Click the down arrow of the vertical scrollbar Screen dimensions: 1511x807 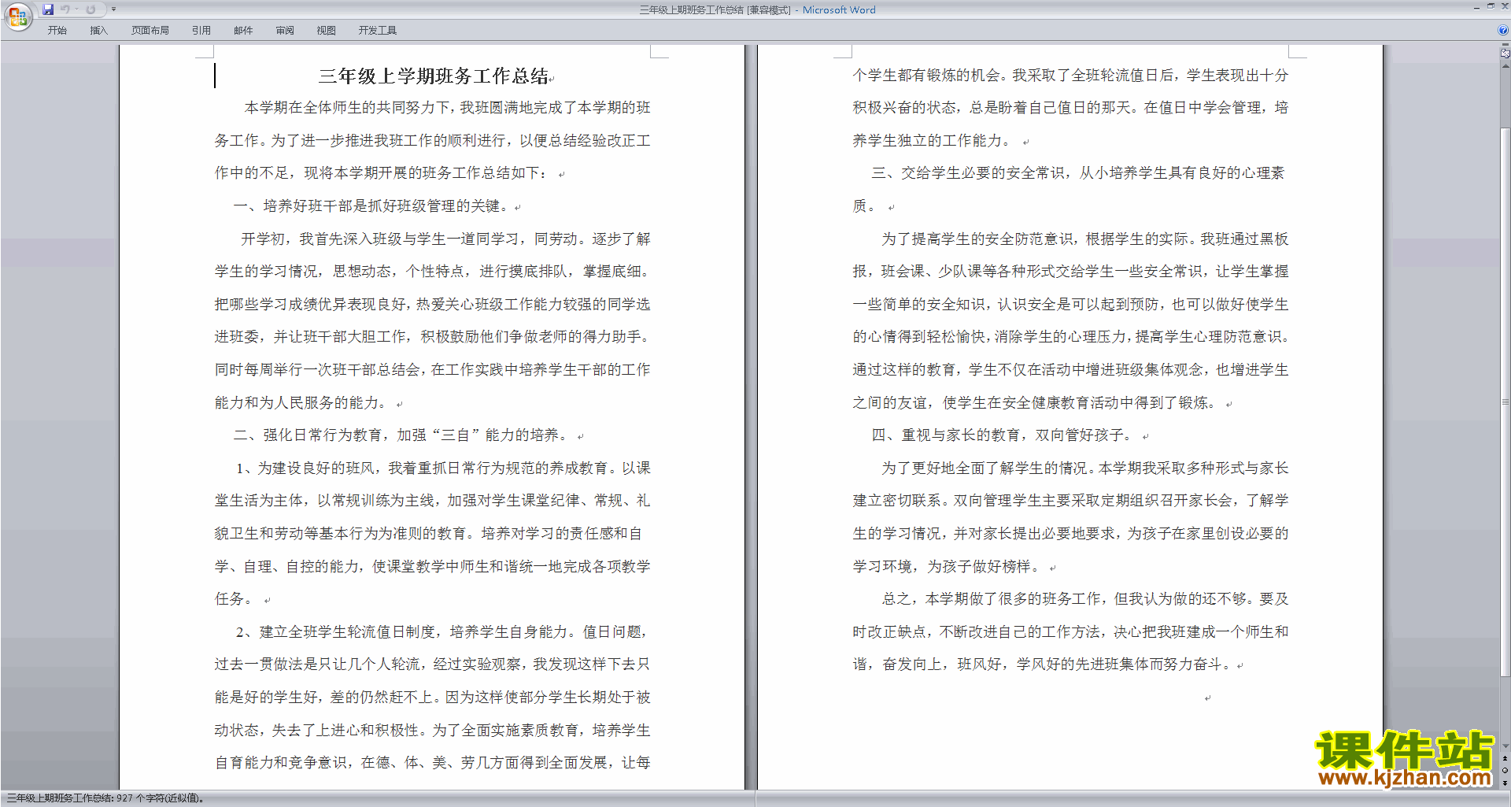pyautogui.click(x=1505, y=746)
